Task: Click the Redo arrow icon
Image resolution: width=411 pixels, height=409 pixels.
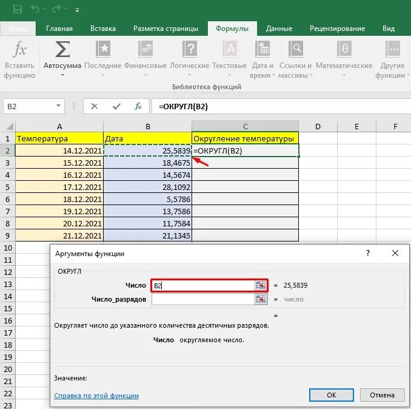Action: click(56, 9)
